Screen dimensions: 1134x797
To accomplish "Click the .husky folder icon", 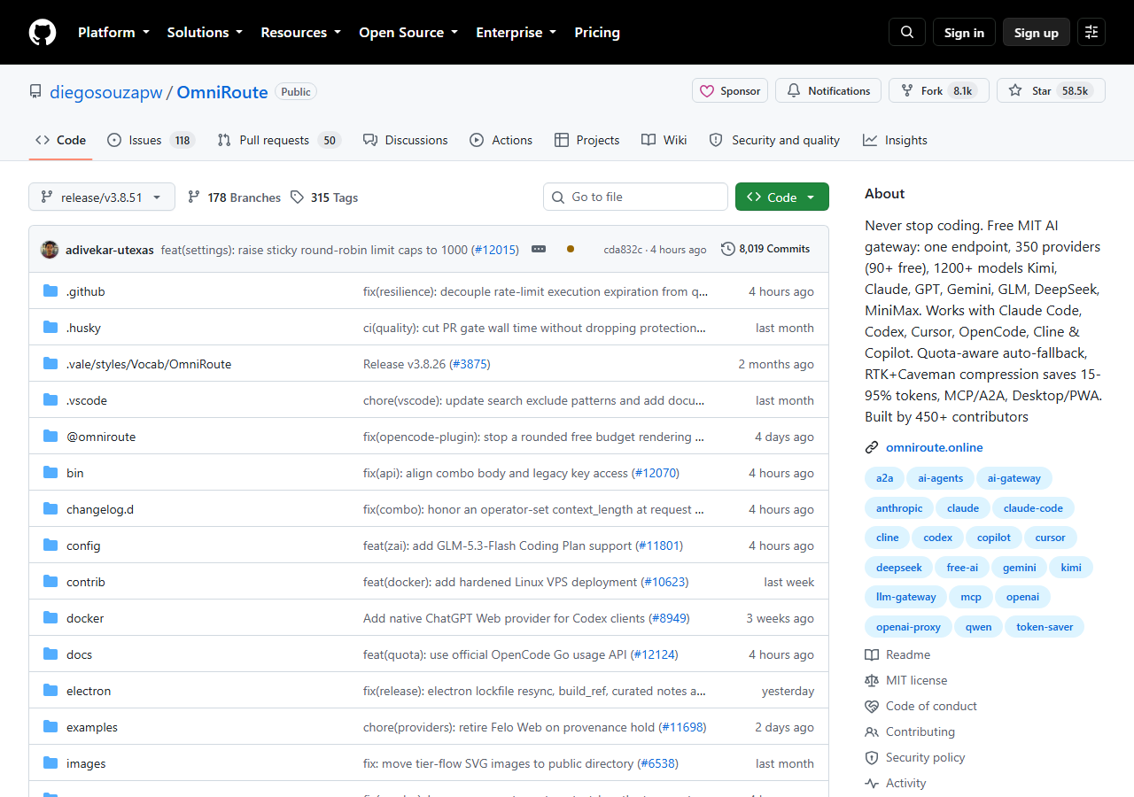I will click(50, 328).
